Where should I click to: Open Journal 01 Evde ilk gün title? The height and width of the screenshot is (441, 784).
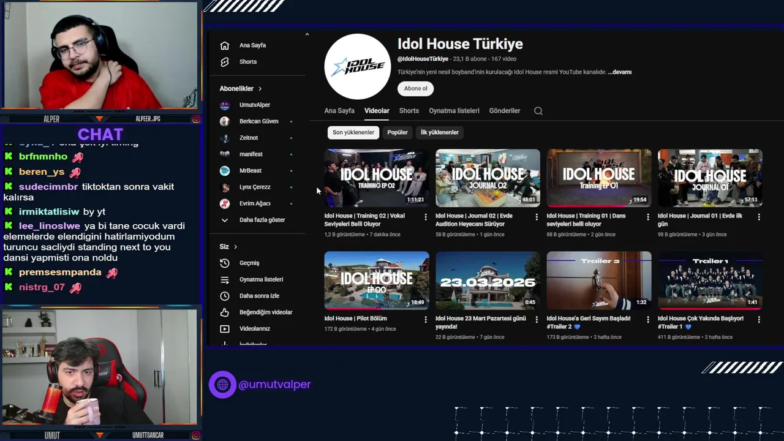coord(700,220)
